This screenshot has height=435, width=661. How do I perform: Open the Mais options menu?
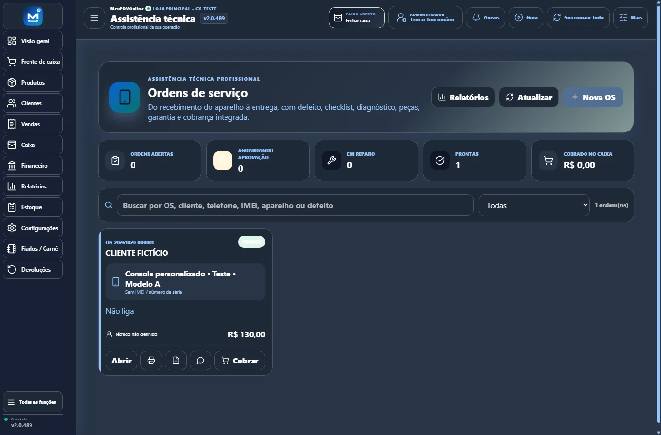pos(631,18)
